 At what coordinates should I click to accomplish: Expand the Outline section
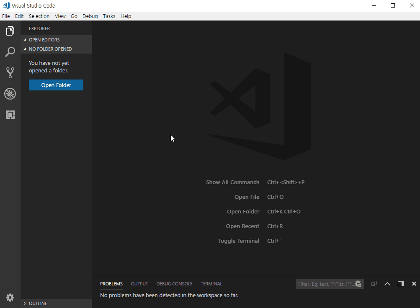[x=56, y=303]
